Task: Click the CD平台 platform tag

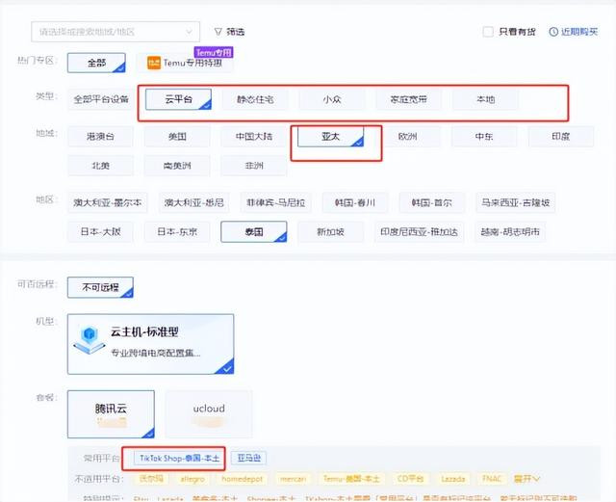Action: (411, 479)
